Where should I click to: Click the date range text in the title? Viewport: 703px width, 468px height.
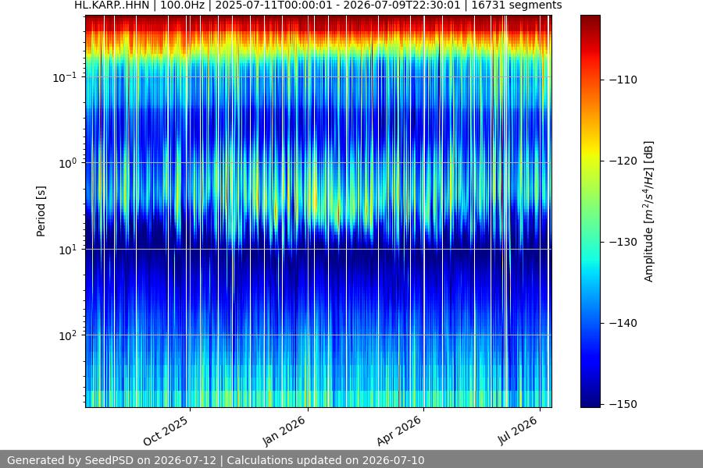[x=337, y=5]
